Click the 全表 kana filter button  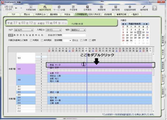point(10,35)
